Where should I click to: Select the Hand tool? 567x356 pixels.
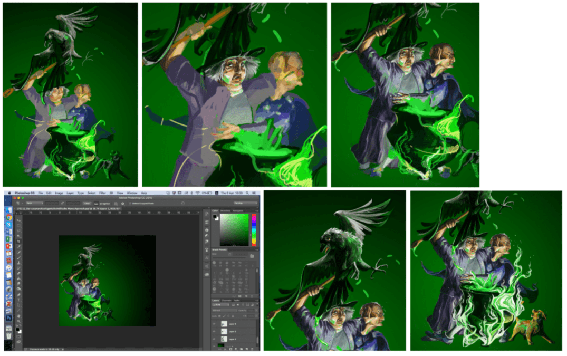[x=18, y=315]
